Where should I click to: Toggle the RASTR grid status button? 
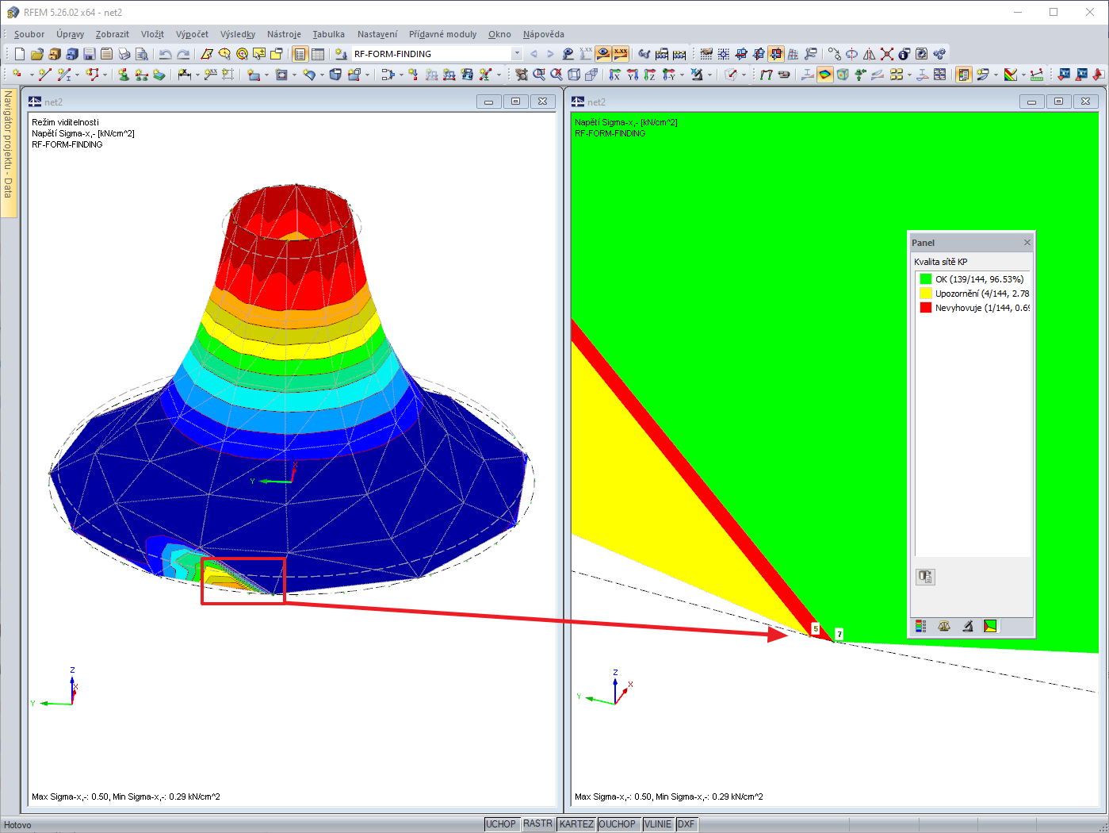[x=537, y=824]
